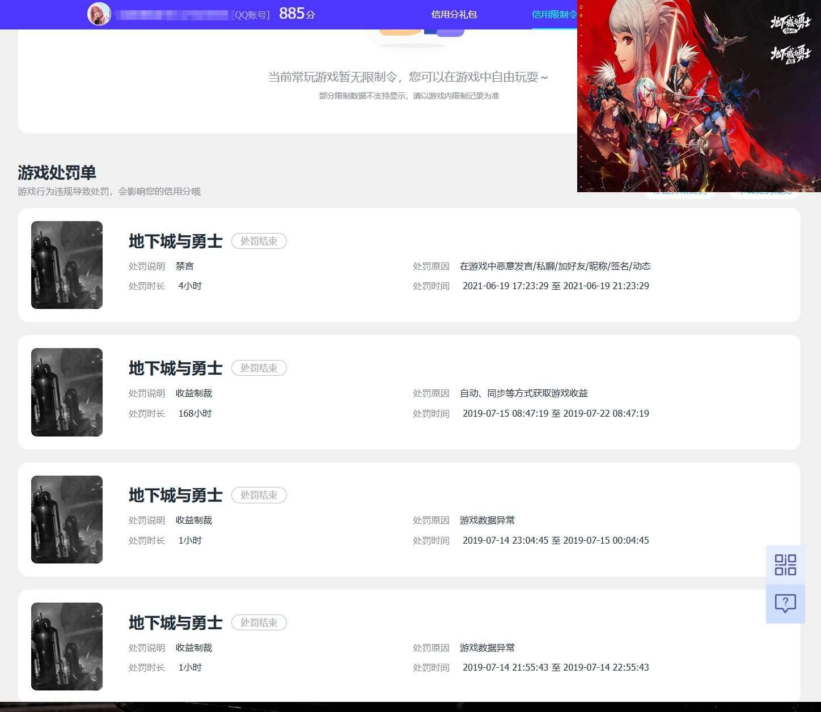Select reason 自动、同步等方式获取游戏收益
The width and height of the screenshot is (821, 712).
524,393
